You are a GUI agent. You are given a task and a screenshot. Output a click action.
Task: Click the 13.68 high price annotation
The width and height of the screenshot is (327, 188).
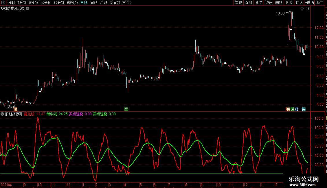(280, 13)
